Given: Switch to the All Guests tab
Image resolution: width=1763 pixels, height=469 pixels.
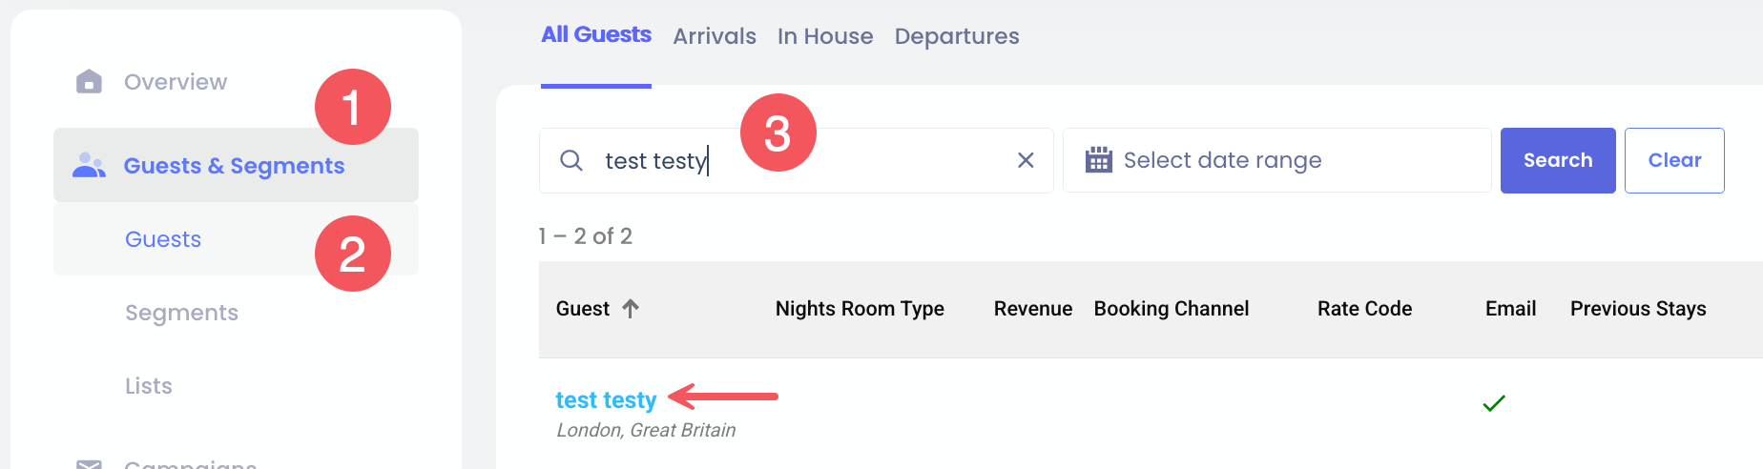Looking at the screenshot, I should (x=596, y=35).
